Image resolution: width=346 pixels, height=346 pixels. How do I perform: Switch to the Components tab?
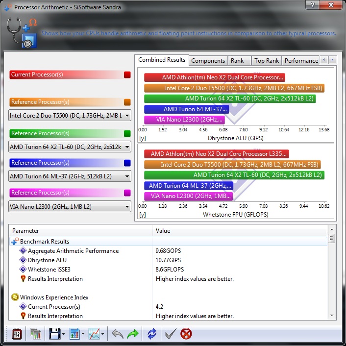coord(208,61)
